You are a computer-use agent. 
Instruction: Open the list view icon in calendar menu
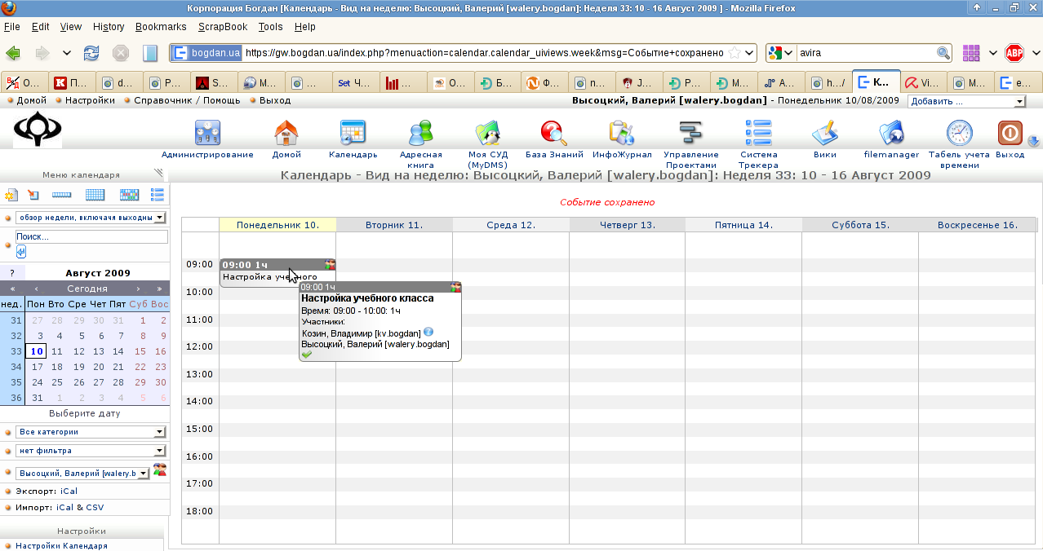tap(158, 195)
